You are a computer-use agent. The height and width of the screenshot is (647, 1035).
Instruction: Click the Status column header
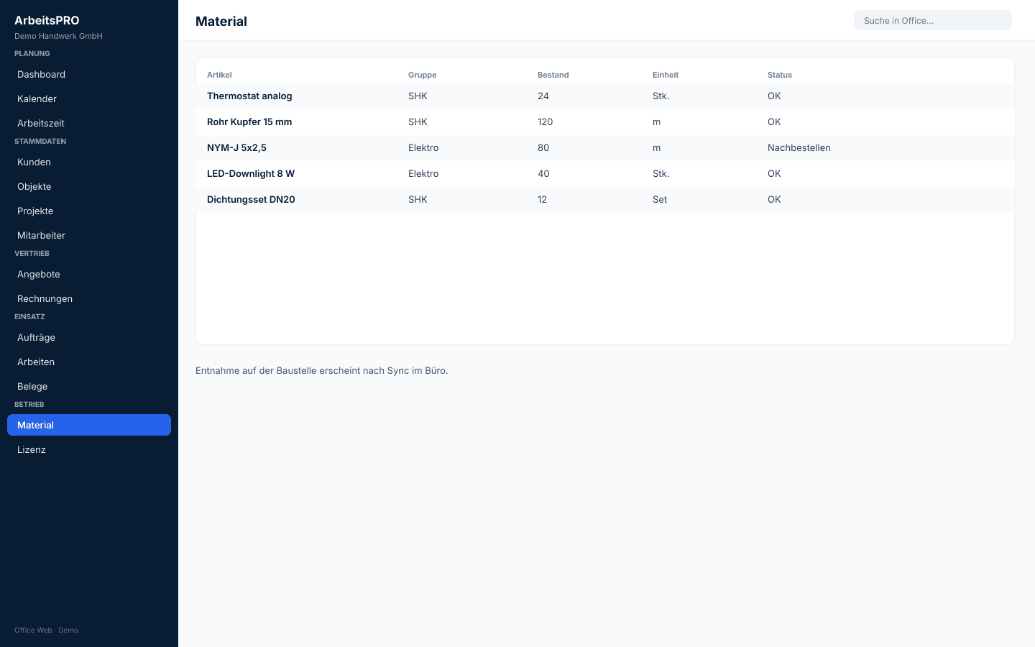tap(780, 75)
